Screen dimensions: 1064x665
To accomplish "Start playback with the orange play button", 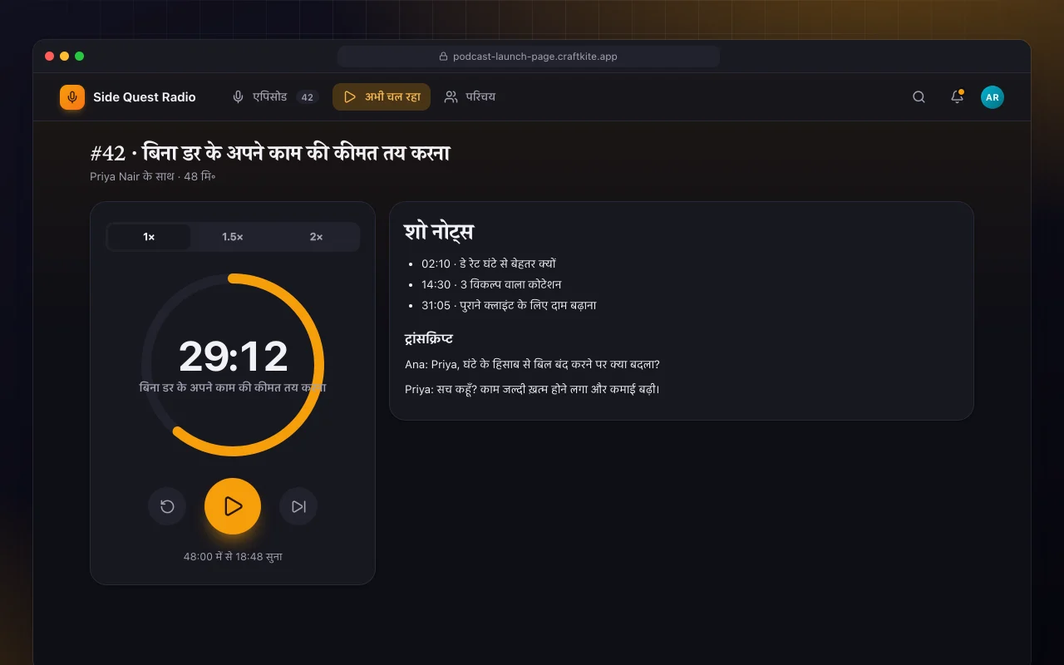I will tap(233, 506).
